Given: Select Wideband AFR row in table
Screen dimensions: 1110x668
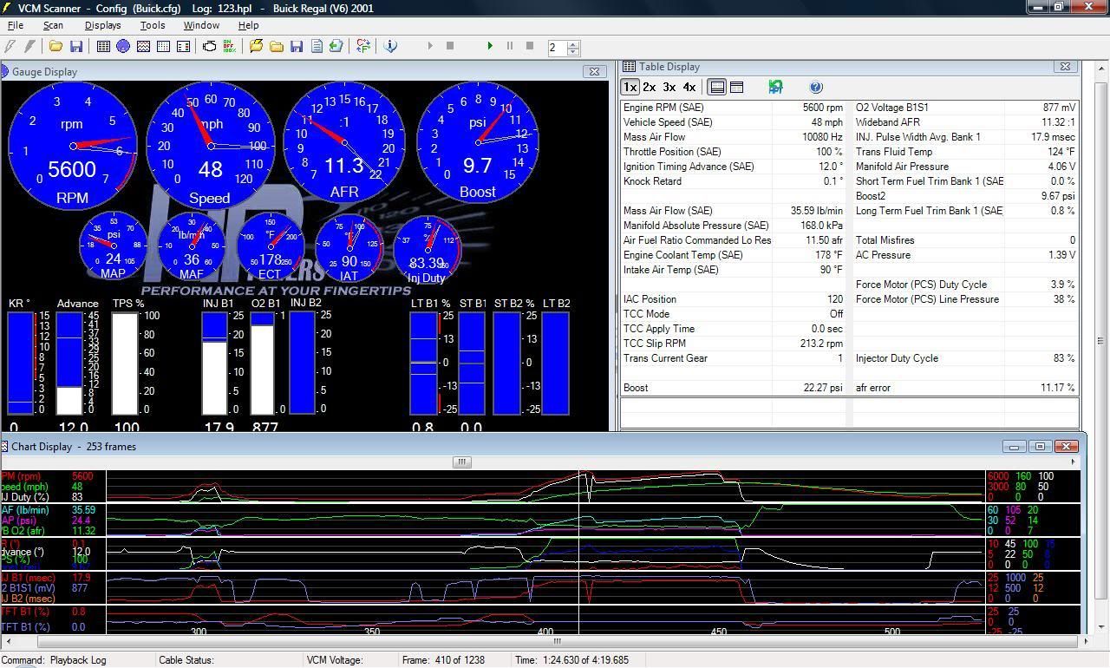Looking at the screenshot, I should tap(966, 122).
